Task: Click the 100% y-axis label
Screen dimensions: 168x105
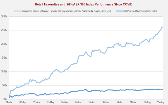Action: (4, 72)
